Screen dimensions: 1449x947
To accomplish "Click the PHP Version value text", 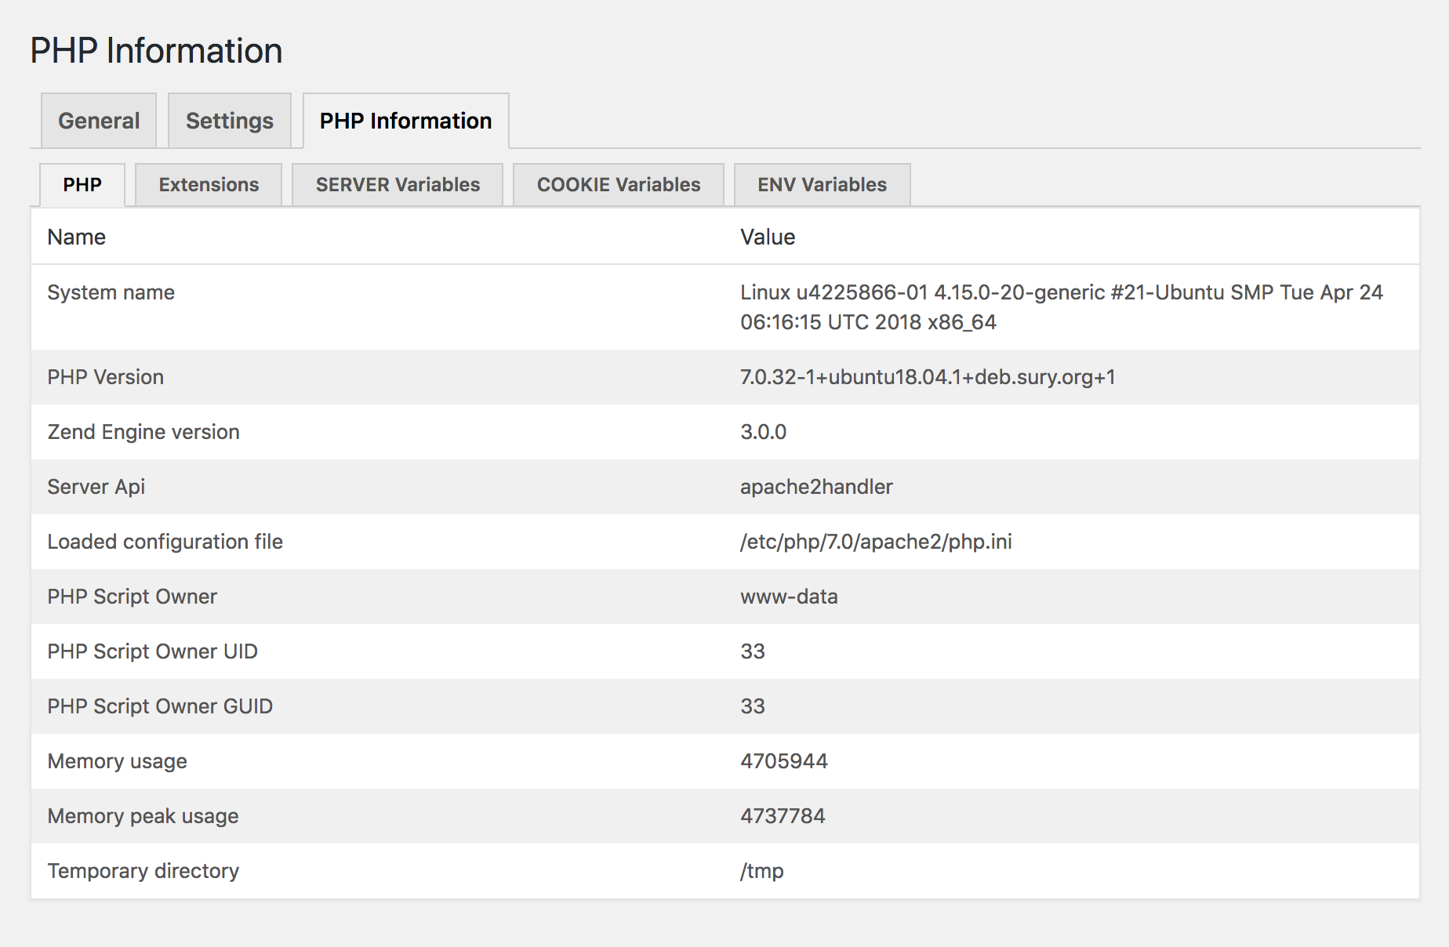I will pos(929,376).
